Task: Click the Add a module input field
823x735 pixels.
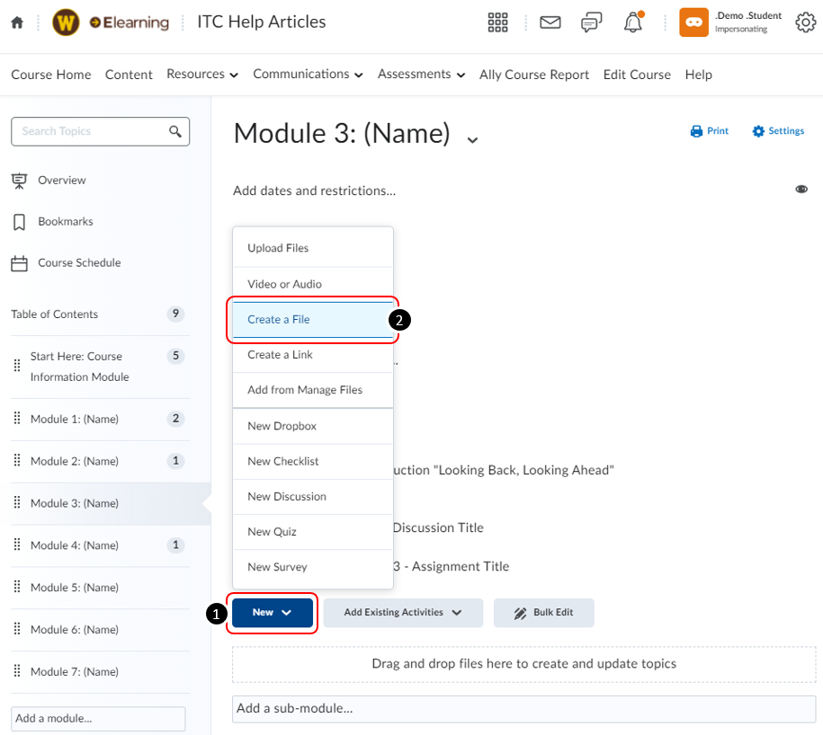Action: [97, 719]
